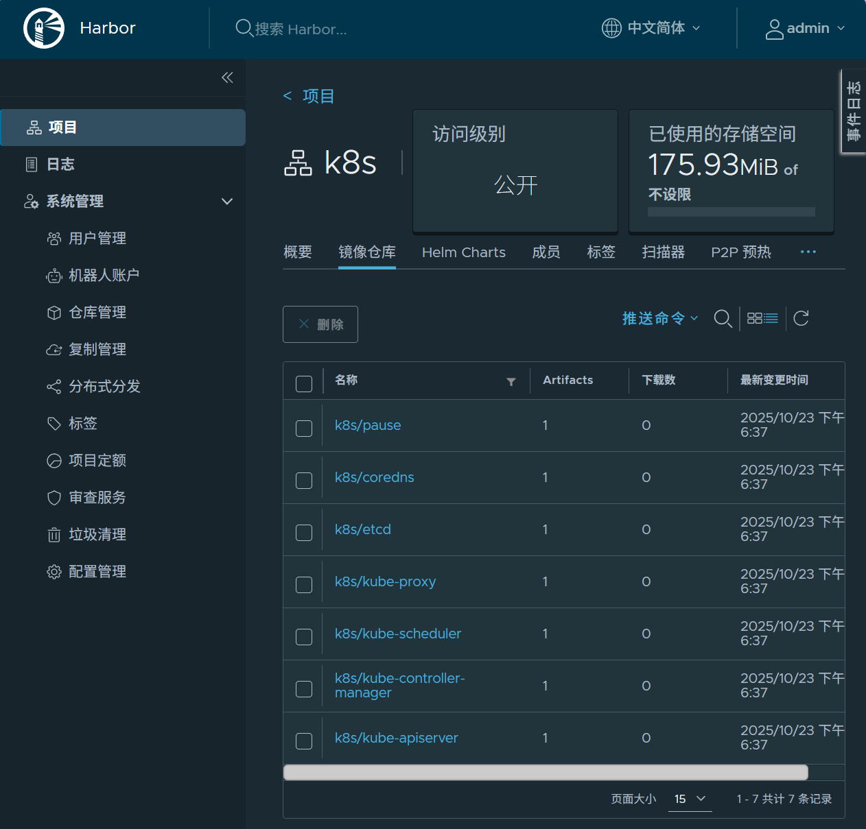
Task: Show more tabs via ellipsis
Action: click(x=808, y=252)
